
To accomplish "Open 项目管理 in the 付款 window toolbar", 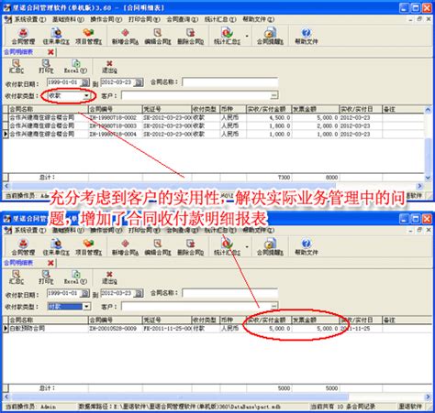I will (x=89, y=247).
